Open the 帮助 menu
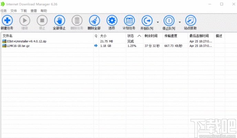This screenshot has height=138, width=237. 44,11
